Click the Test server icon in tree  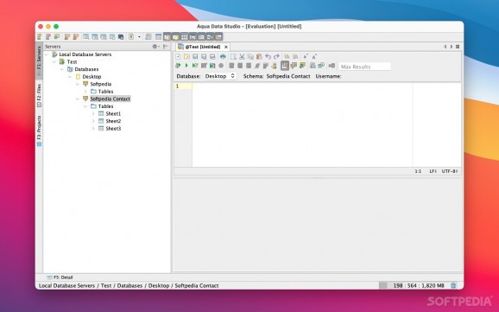[x=62, y=61]
